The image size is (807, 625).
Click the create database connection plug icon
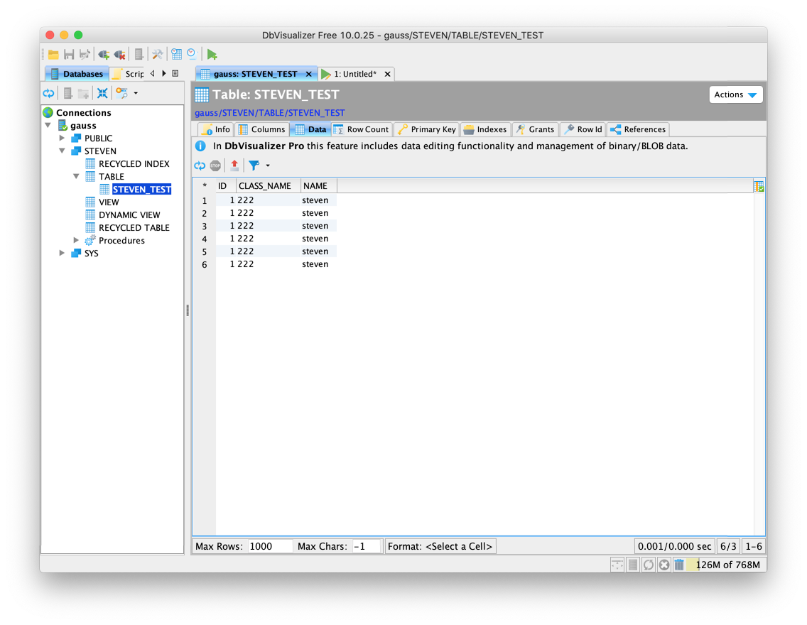pos(104,54)
